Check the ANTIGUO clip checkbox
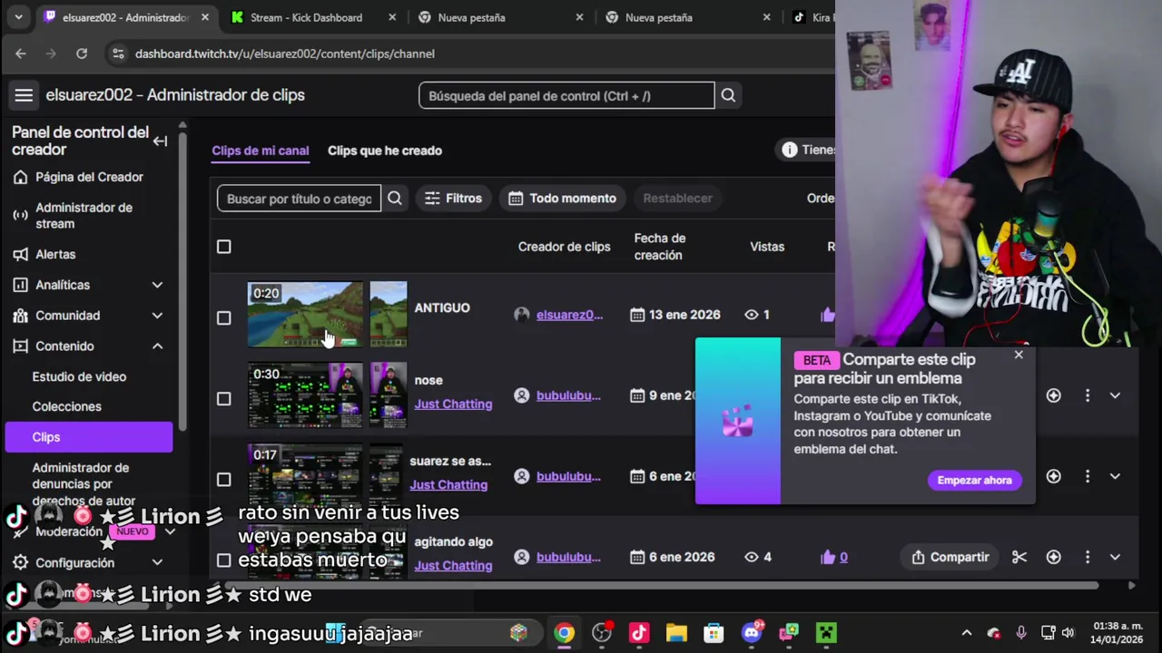Image resolution: width=1162 pixels, height=653 pixels. pyautogui.click(x=223, y=317)
